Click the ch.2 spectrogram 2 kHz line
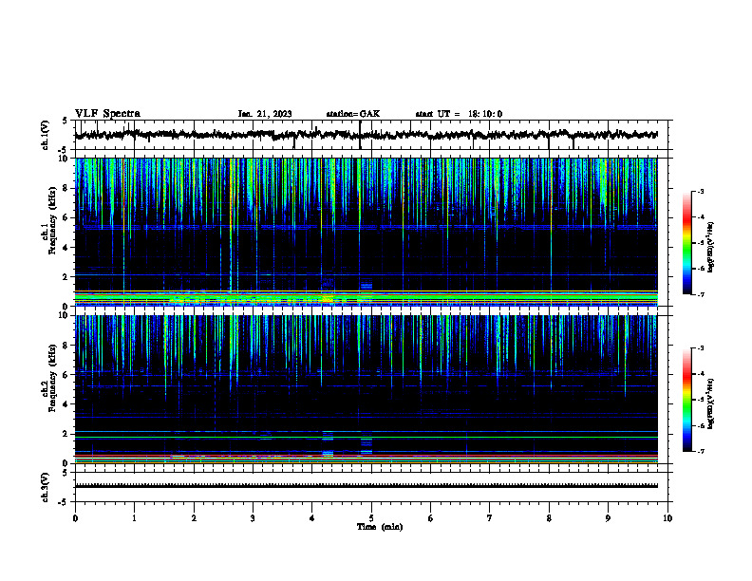Image resolution: width=752 pixels, height=581 pixels. point(367,432)
